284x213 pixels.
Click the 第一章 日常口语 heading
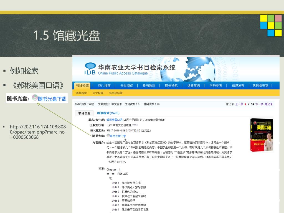(x=117, y=174)
